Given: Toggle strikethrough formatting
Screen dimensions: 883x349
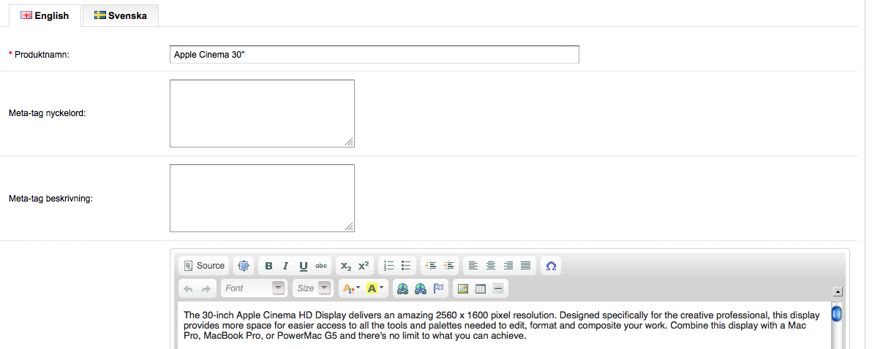Looking at the screenshot, I should pyautogui.click(x=321, y=266).
